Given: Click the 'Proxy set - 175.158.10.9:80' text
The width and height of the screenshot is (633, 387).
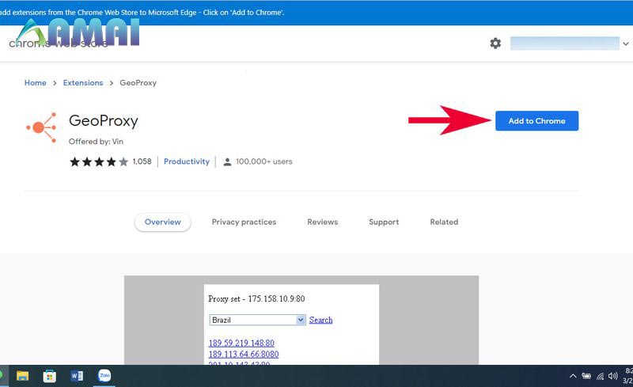Looking at the screenshot, I should click(x=256, y=299).
